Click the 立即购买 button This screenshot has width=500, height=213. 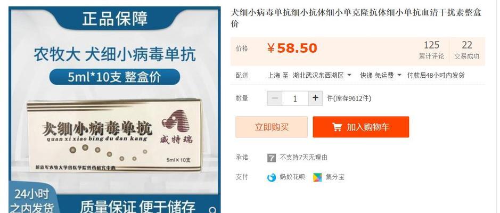point(272,127)
